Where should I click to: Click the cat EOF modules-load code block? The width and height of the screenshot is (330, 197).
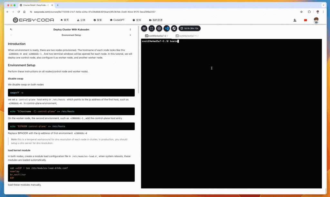point(71,173)
